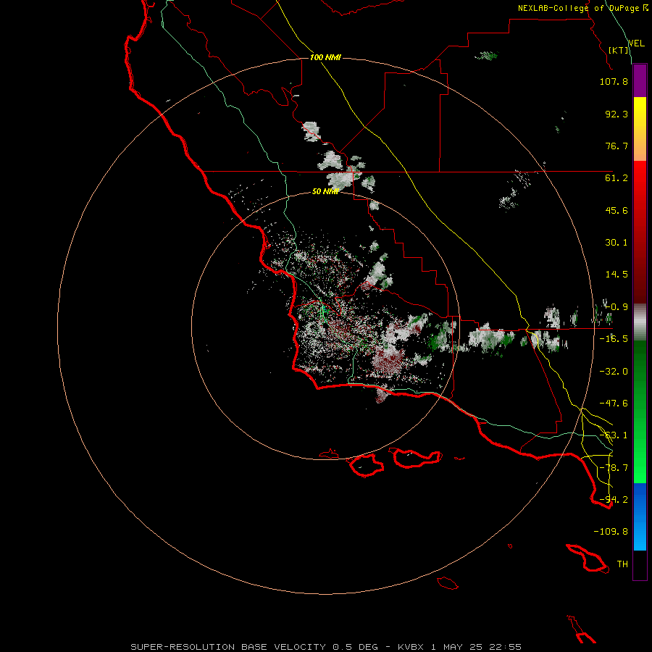This screenshot has height=652, width=652.
Task: Select the 76.7 scale value
Action: pyautogui.click(x=617, y=146)
